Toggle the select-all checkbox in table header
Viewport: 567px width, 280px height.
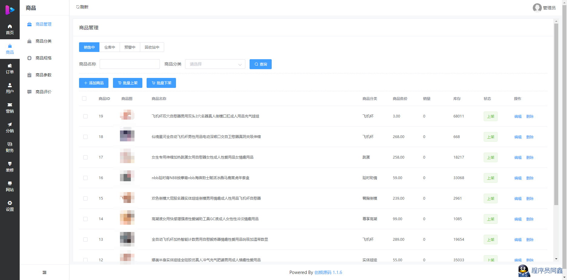tap(84, 98)
